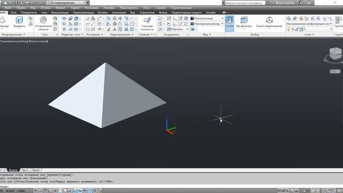Expand the Слои panel title
The image size is (343, 193).
[309, 34]
